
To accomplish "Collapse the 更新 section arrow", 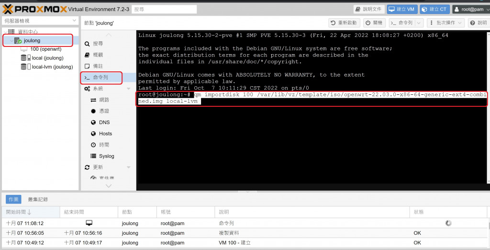I will coord(128,168).
